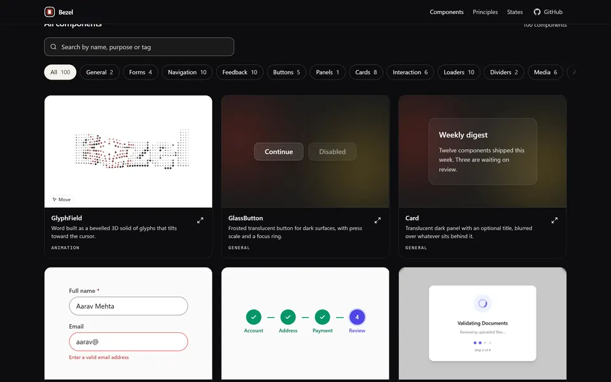Click the Email input with aarav@
The height and width of the screenshot is (382, 611).
tap(129, 342)
